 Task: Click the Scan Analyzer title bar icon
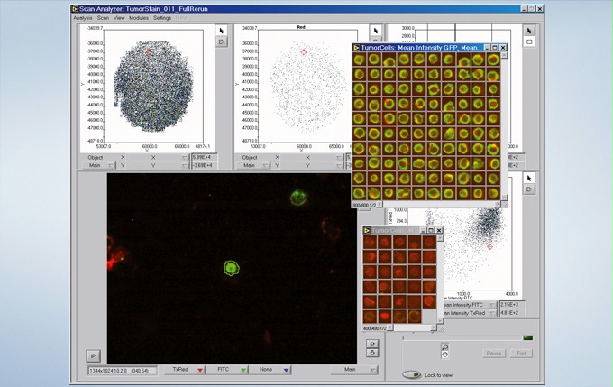[75, 9]
